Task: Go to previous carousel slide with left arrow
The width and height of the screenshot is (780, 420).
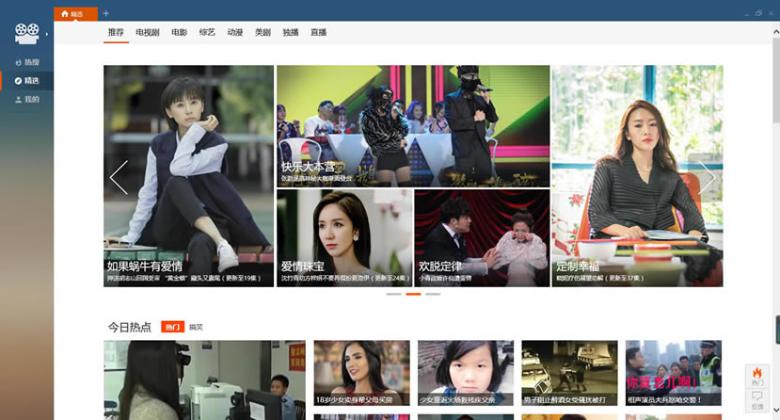Action: click(119, 177)
